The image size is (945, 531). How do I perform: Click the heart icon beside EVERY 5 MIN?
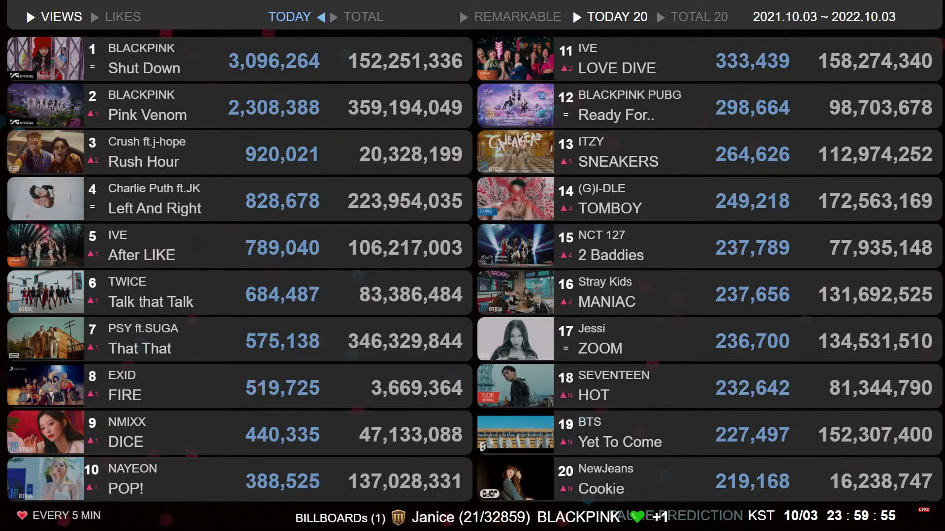[22, 515]
